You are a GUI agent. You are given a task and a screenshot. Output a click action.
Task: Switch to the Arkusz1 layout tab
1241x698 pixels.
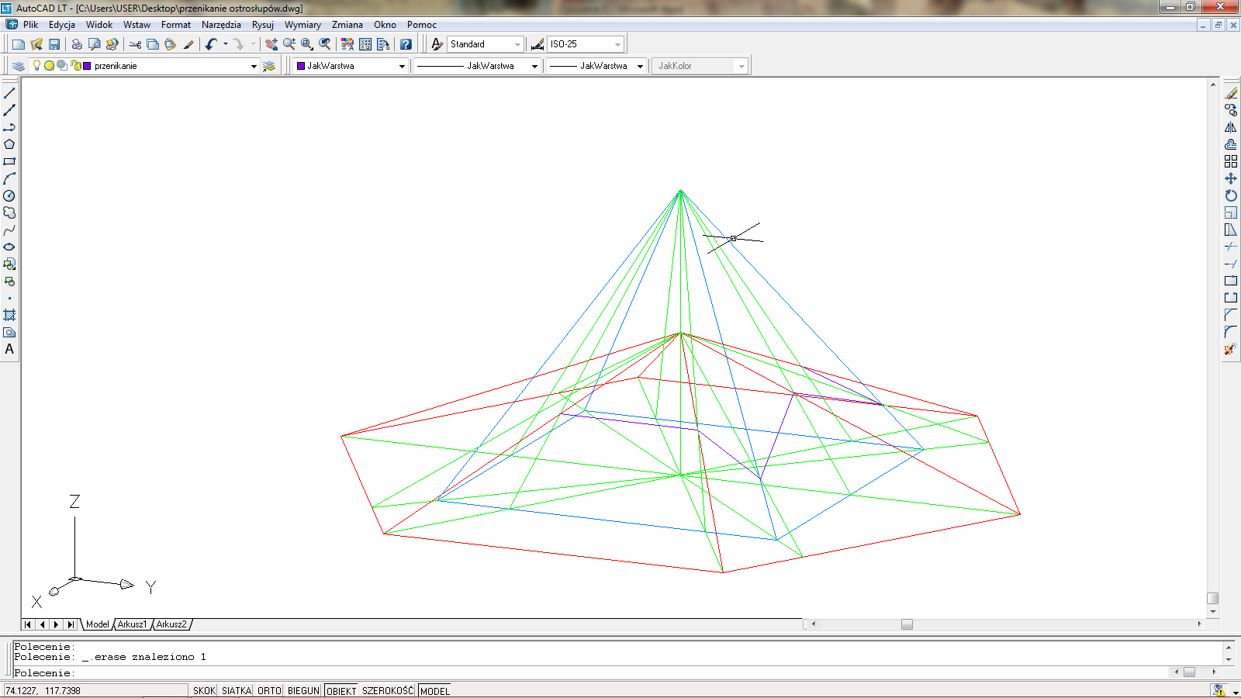pos(132,624)
